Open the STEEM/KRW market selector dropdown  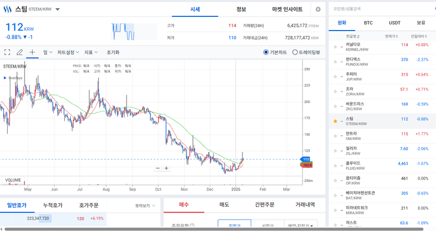pyautogui.click(x=58, y=9)
